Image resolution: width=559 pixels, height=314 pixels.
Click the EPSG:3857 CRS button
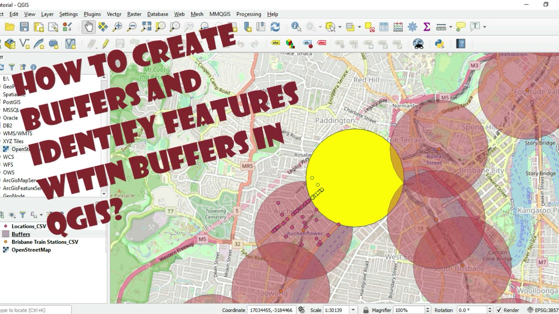click(543, 310)
